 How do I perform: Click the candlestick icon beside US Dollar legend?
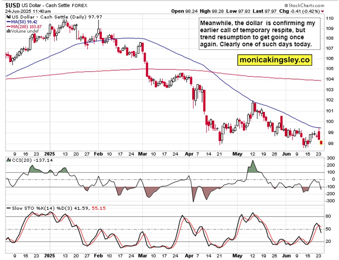pos(9,17)
